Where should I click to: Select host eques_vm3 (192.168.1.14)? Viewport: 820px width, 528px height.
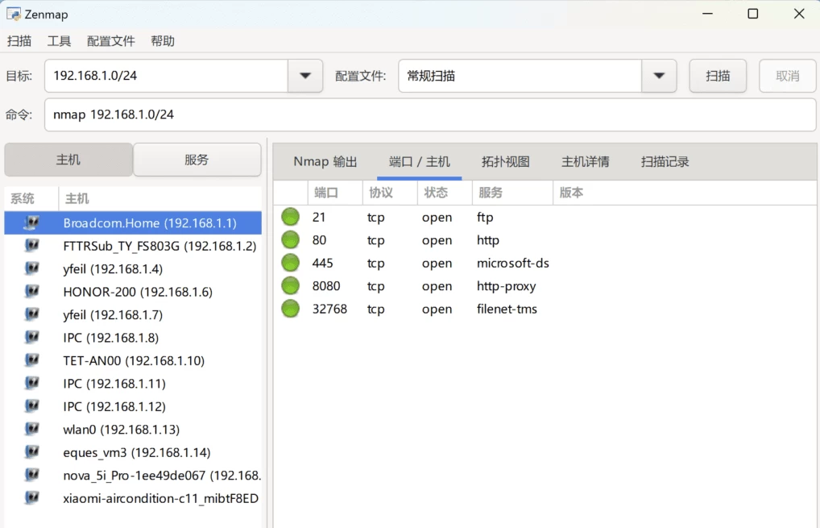click(x=137, y=452)
